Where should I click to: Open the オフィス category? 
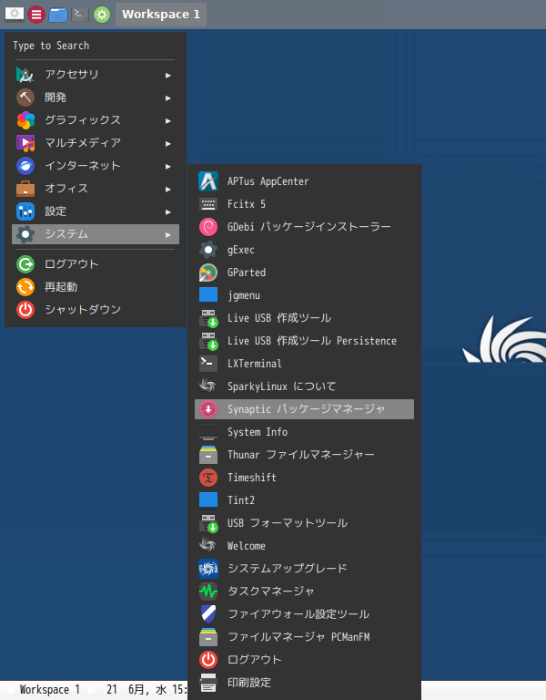[96, 189]
